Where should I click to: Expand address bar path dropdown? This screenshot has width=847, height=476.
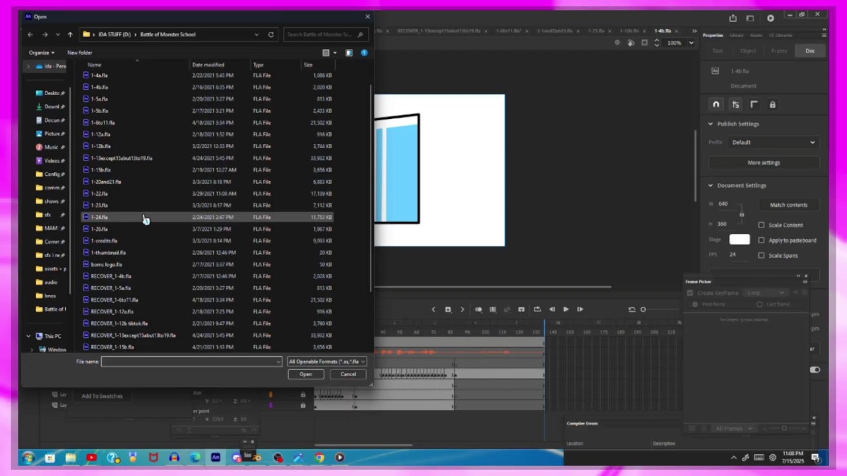pos(256,34)
